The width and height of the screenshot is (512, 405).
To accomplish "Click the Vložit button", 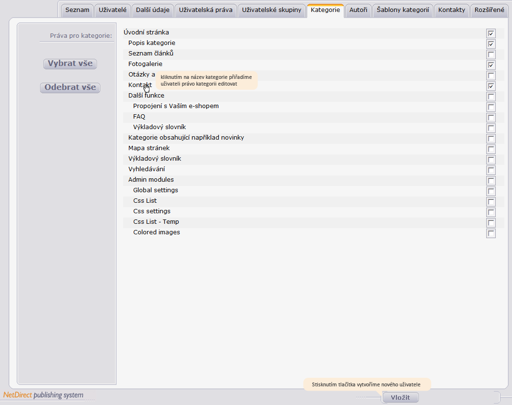I will point(400,397).
